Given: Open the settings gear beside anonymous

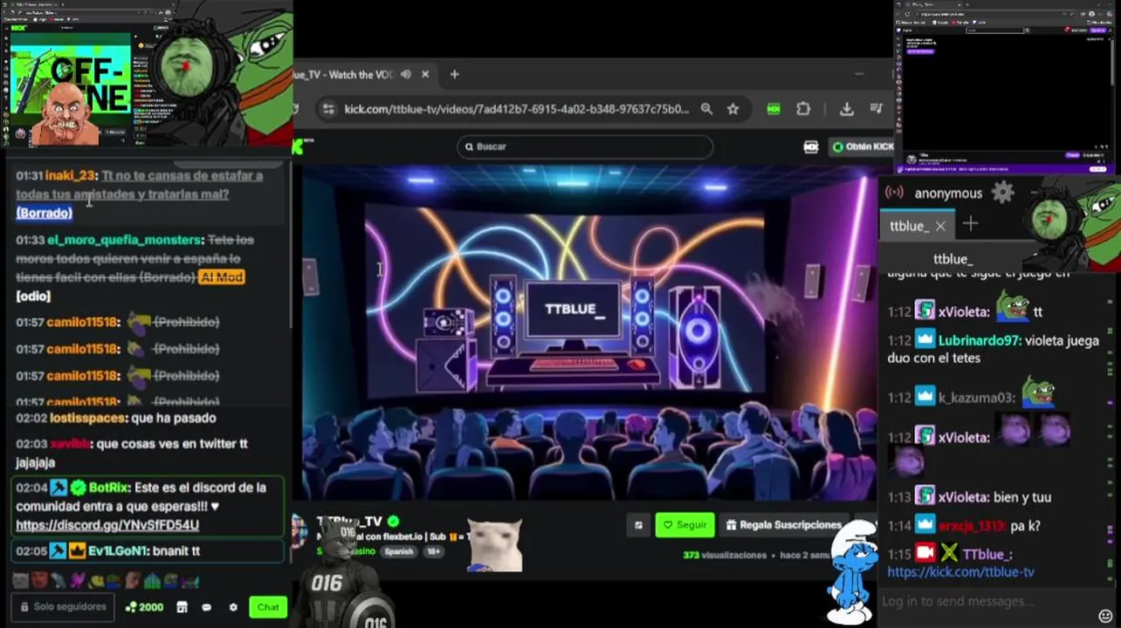Looking at the screenshot, I should [1002, 193].
